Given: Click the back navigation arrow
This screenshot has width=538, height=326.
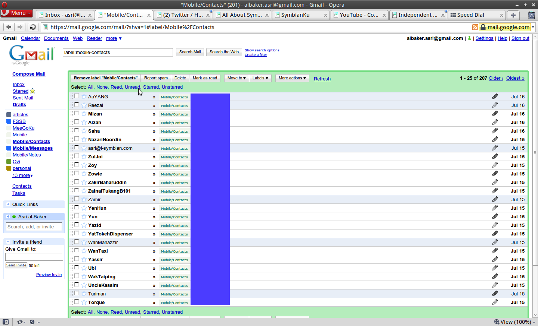Looking at the screenshot, I should [9, 27].
